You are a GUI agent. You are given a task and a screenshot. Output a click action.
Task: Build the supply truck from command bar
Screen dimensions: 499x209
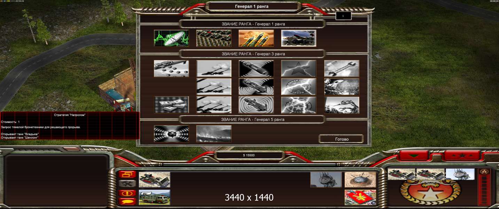coord(154,197)
